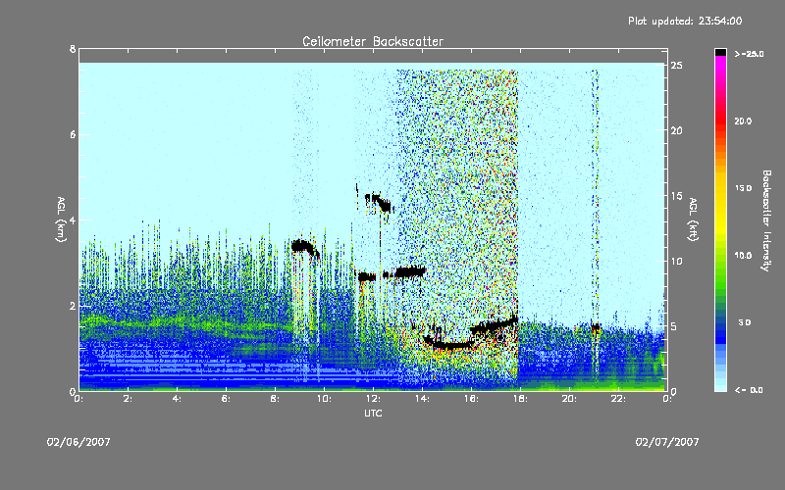Viewport: 785px width, 490px height.
Task: Click the "AGL (kft)" axis label
Action: (693, 220)
